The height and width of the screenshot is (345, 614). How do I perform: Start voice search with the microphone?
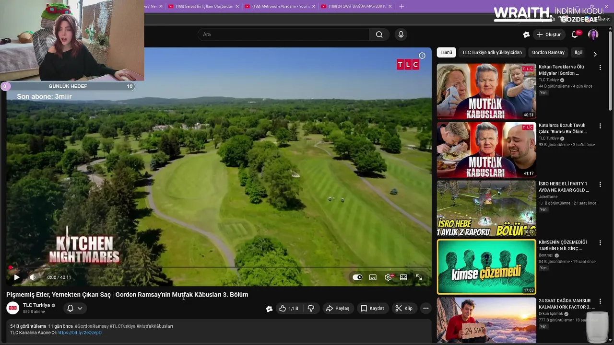tap(401, 34)
